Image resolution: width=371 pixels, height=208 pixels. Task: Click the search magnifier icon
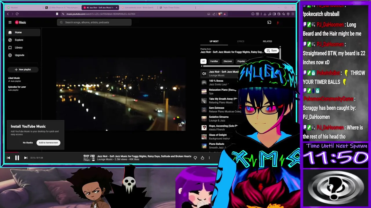pyautogui.click(x=61, y=22)
